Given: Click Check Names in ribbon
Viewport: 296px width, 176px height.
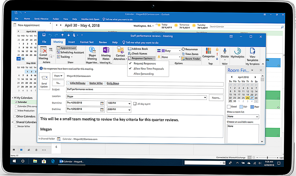Looking at the screenshot, I should [138, 54].
